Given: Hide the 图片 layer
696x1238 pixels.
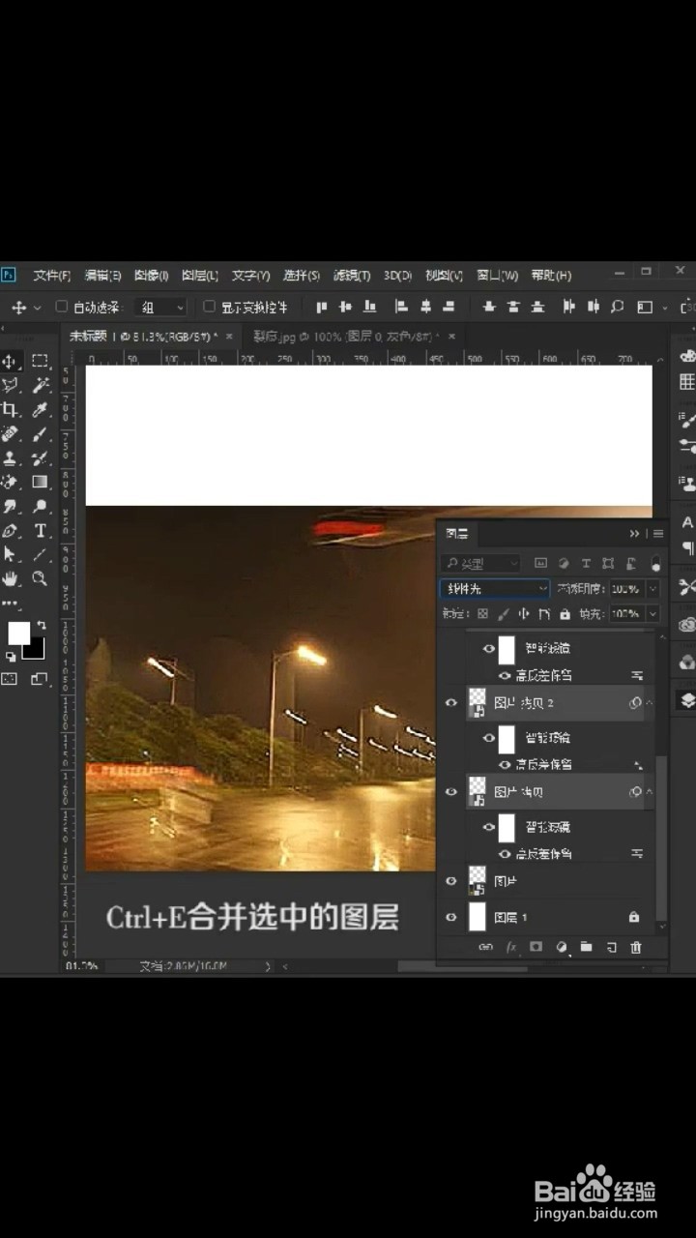Looking at the screenshot, I should click(x=450, y=881).
